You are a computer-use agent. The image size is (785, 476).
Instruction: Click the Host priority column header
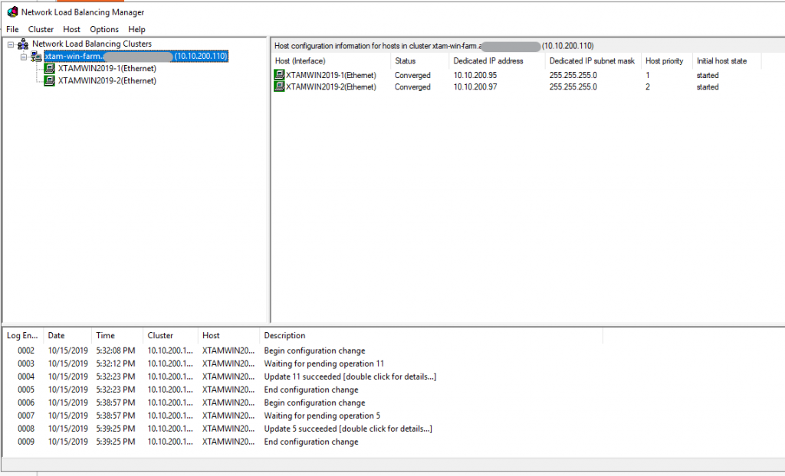(x=663, y=60)
